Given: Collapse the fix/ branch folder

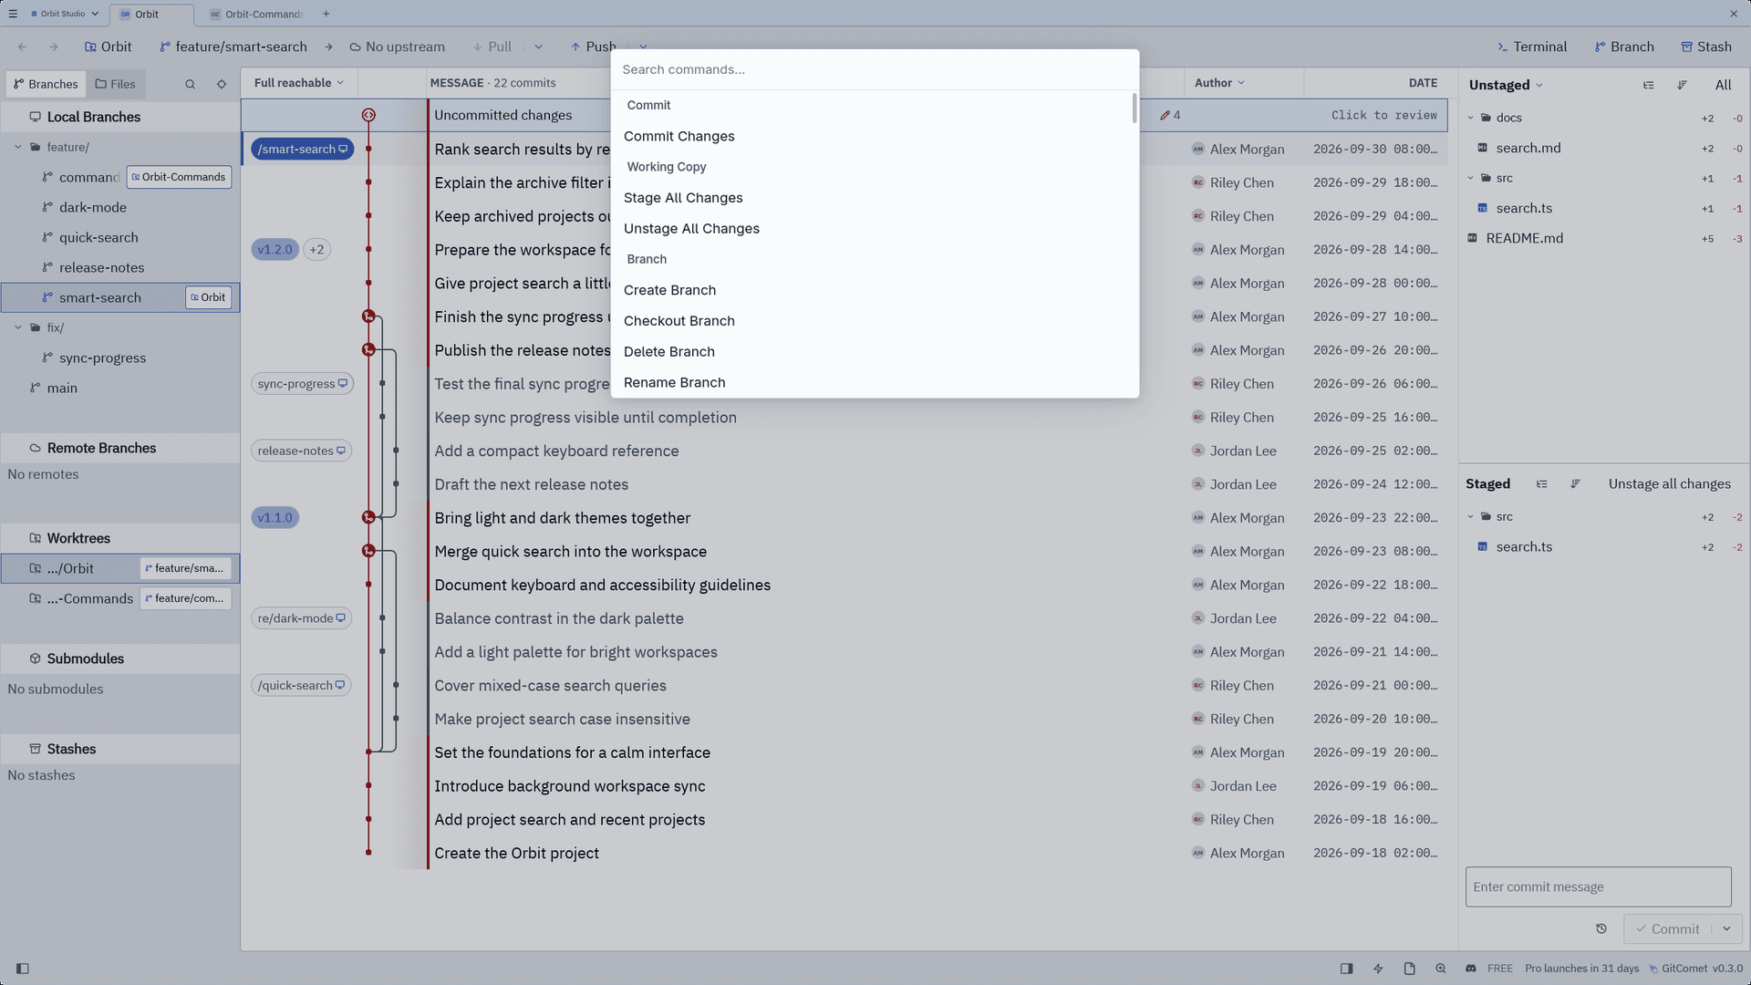Looking at the screenshot, I should pyautogui.click(x=18, y=327).
